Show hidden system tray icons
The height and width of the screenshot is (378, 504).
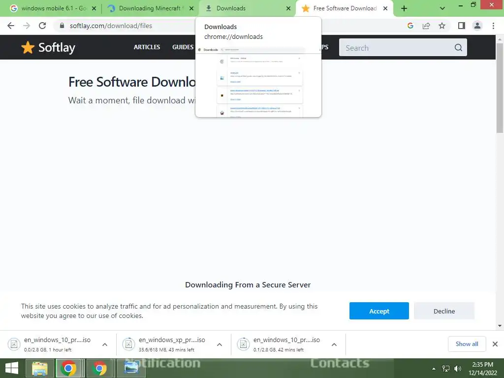pyautogui.click(x=434, y=369)
